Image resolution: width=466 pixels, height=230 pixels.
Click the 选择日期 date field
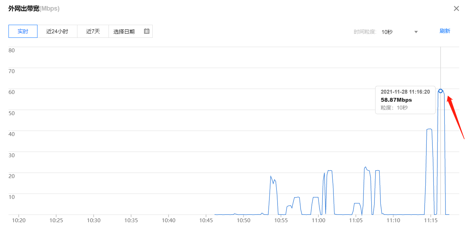pyautogui.click(x=124, y=31)
